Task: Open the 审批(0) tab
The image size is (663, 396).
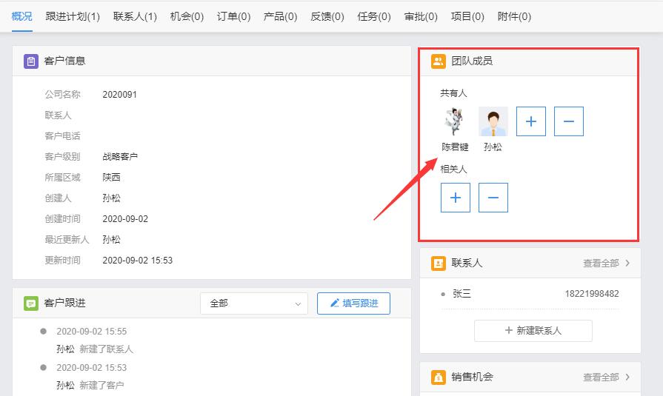Action: pyautogui.click(x=421, y=16)
